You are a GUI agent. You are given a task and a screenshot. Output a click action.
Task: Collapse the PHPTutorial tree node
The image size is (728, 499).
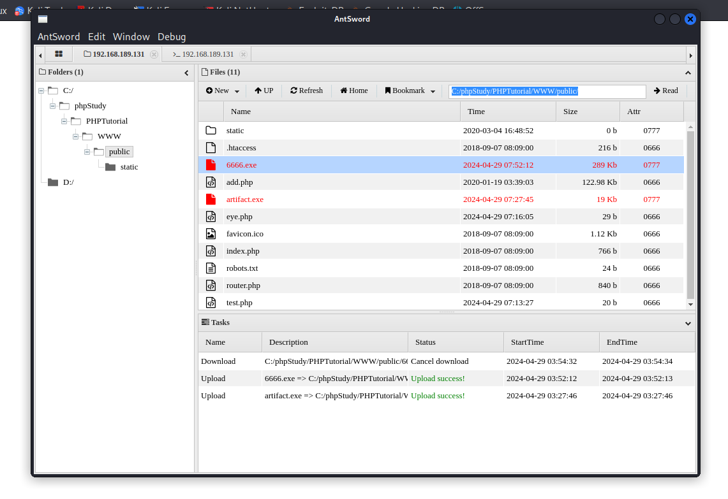(64, 122)
